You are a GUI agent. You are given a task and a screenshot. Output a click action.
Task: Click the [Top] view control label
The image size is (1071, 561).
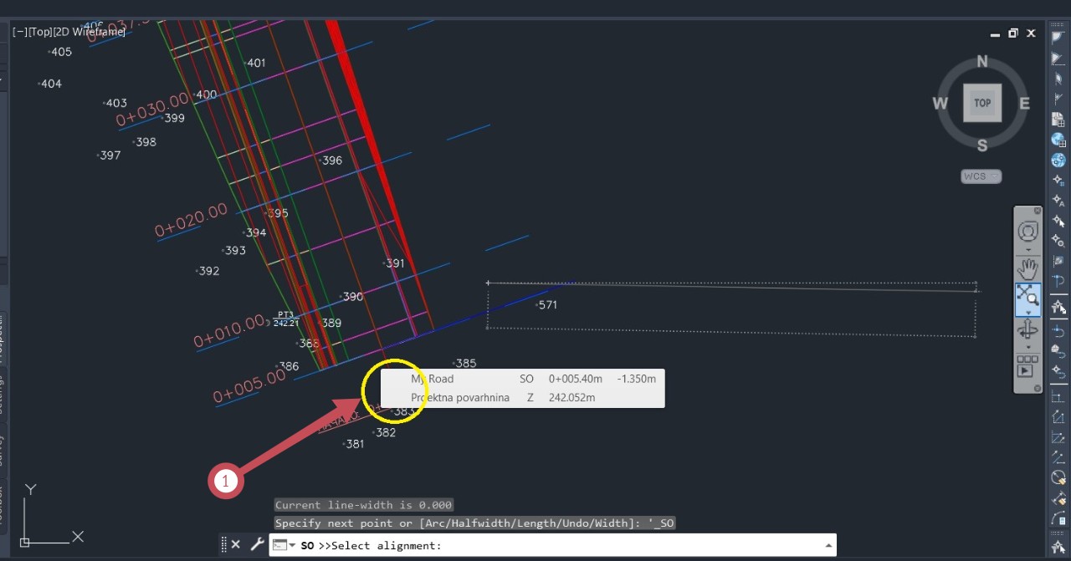(39, 32)
